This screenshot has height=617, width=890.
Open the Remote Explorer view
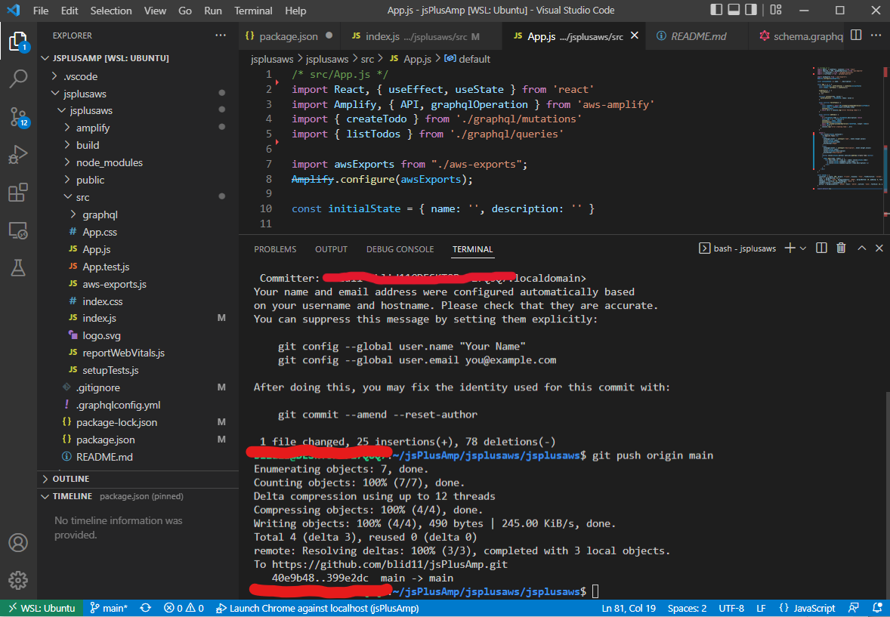(x=19, y=230)
